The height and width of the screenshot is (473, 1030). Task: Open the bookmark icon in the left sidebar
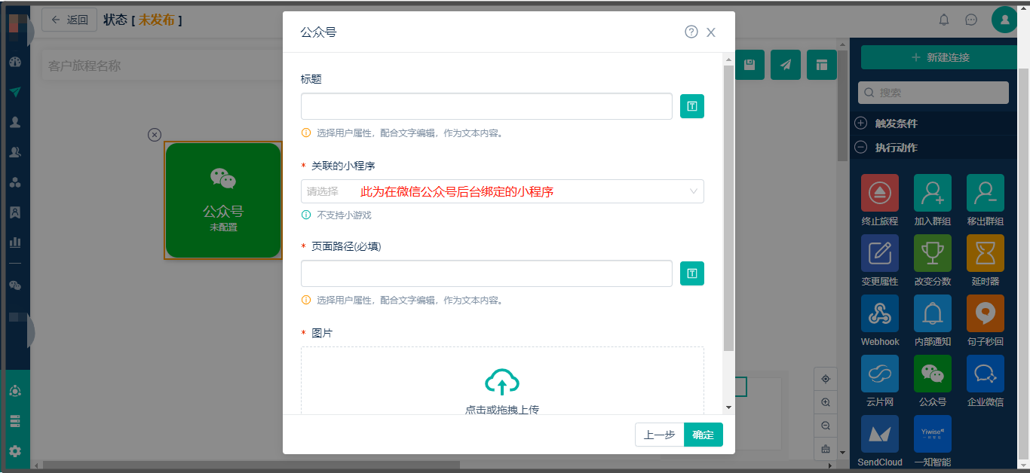click(x=15, y=212)
